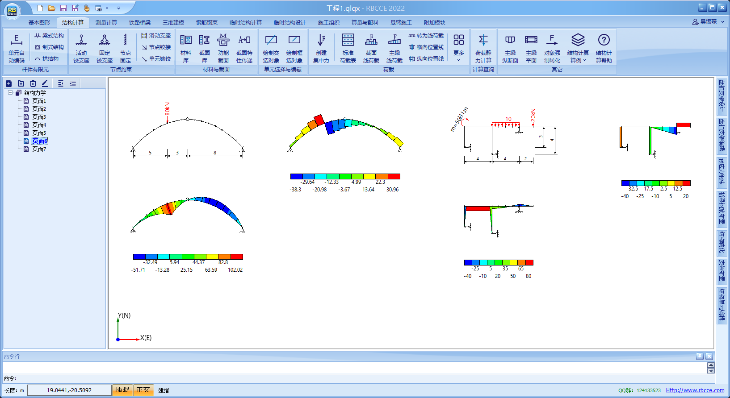Click the red swatch in arch legend
730x398 pixels.
click(237, 257)
